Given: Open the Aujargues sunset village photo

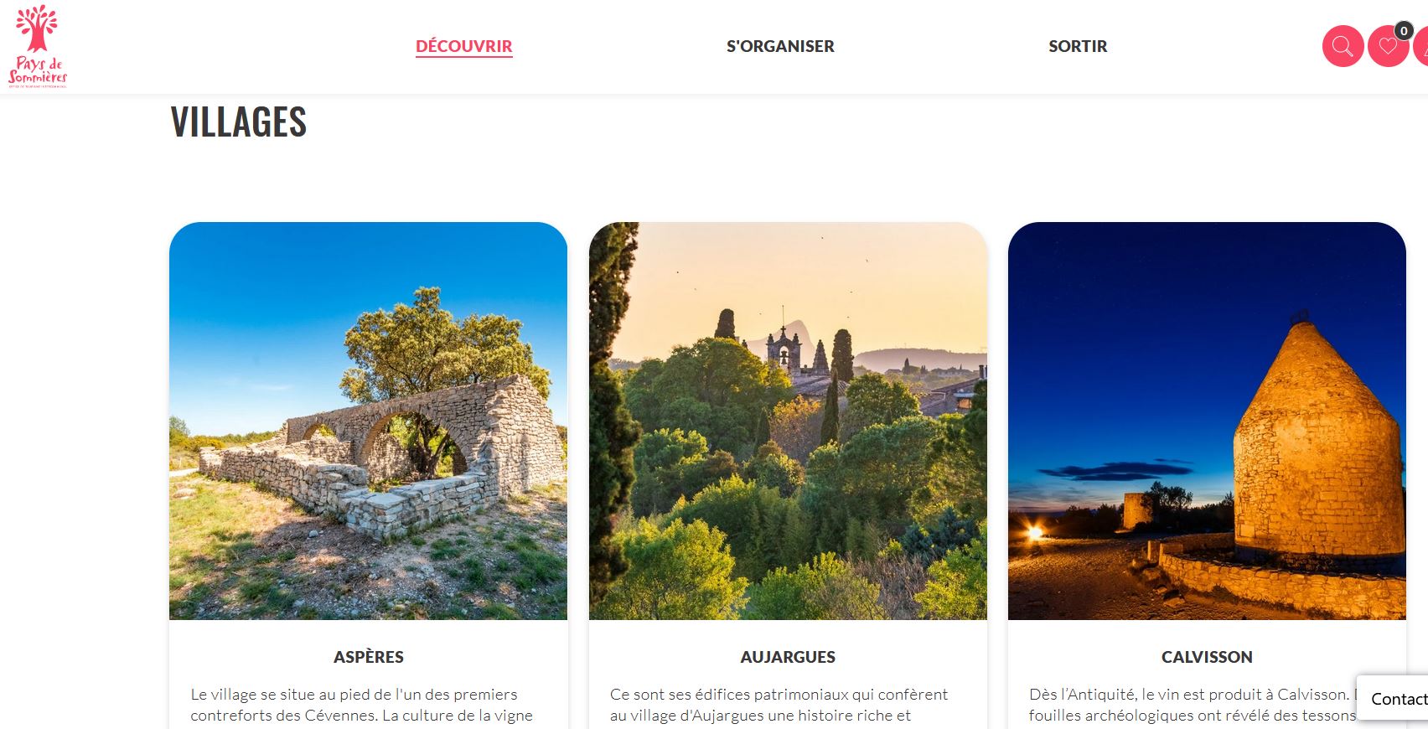Looking at the screenshot, I should (788, 421).
